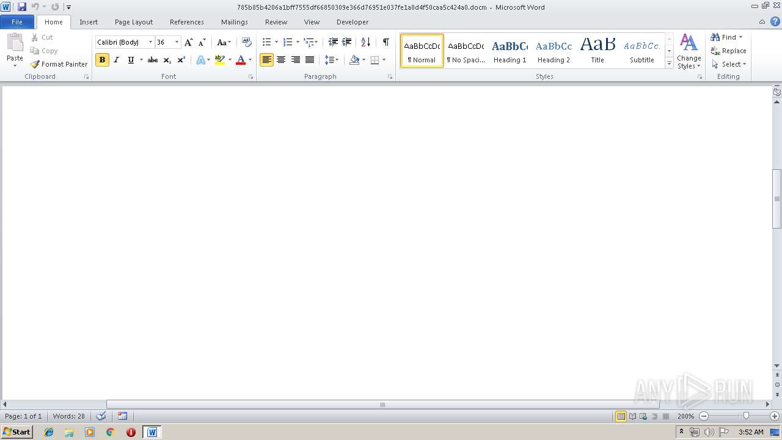This screenshot has height=440, width=782.
Task: Switch to Full Screen Reading view
Action: click(632, 416)
